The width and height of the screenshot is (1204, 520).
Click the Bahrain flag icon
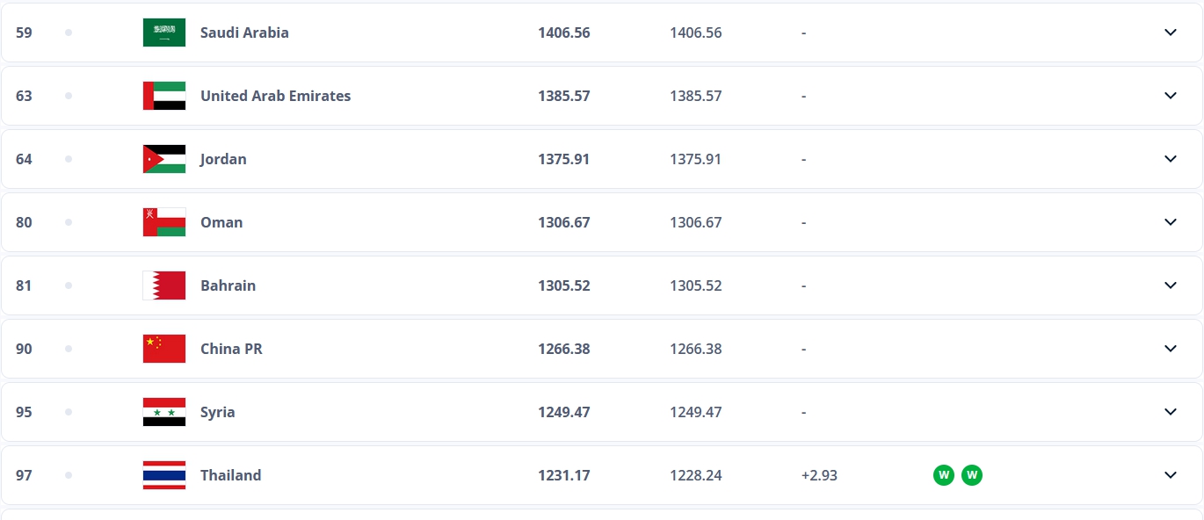(164, 285)
